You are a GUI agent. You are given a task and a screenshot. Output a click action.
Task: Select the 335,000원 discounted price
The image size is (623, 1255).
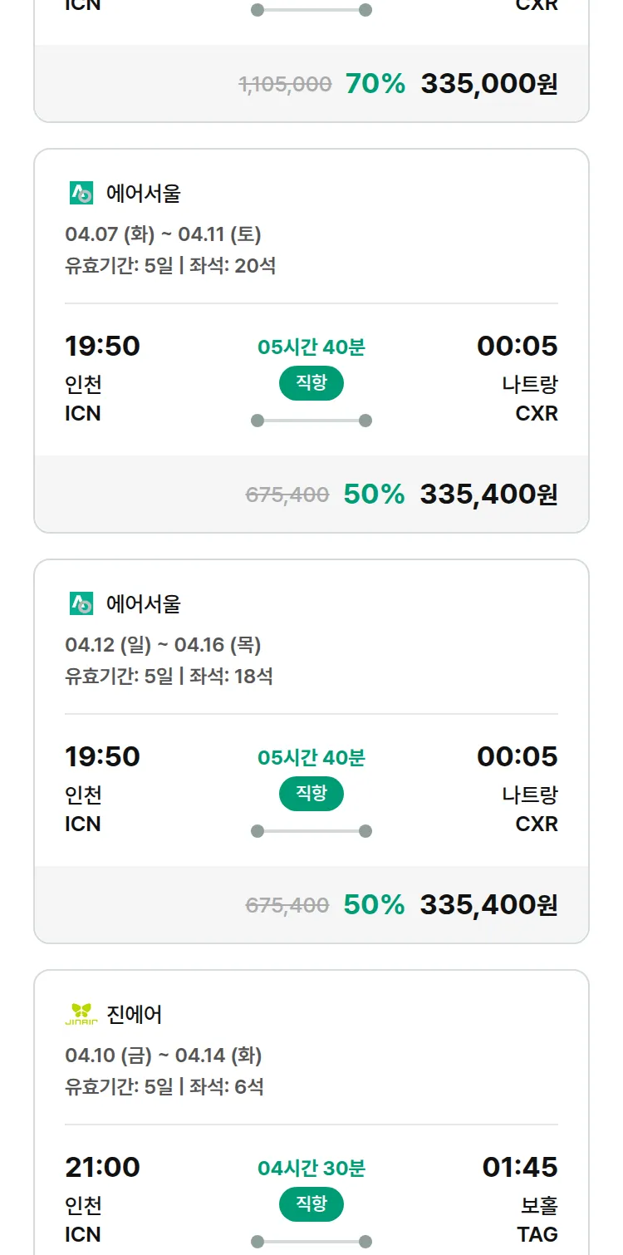(488, 84)
